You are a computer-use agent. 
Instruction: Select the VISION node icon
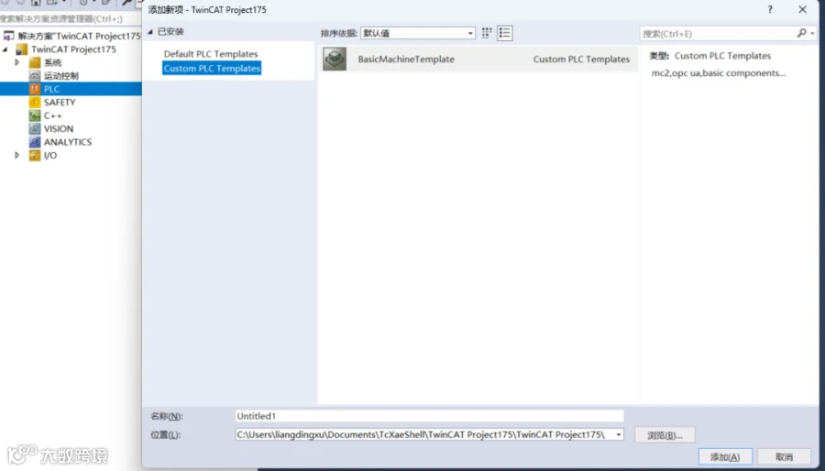[35, 129]
